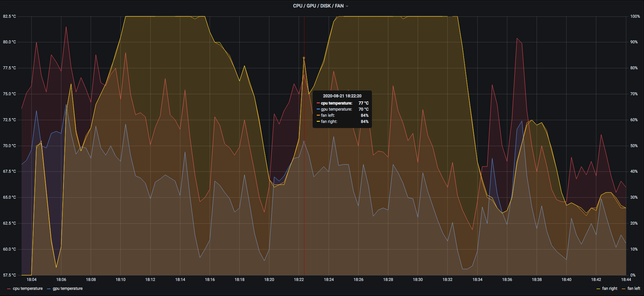Click the blue gpu temperature legend color line
Viewport: 644px width, 296px height.
49,289
